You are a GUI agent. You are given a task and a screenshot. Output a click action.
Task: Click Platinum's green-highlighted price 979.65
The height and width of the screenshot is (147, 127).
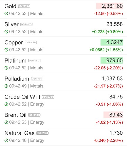point(112,61)
